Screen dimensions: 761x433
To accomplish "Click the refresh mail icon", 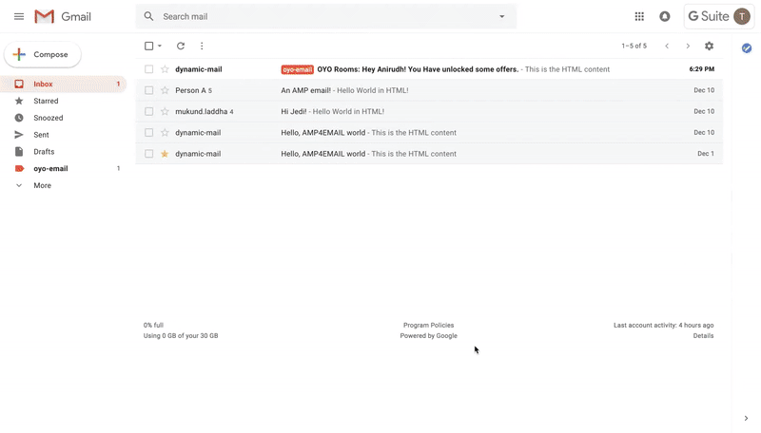I will (181, 46).
